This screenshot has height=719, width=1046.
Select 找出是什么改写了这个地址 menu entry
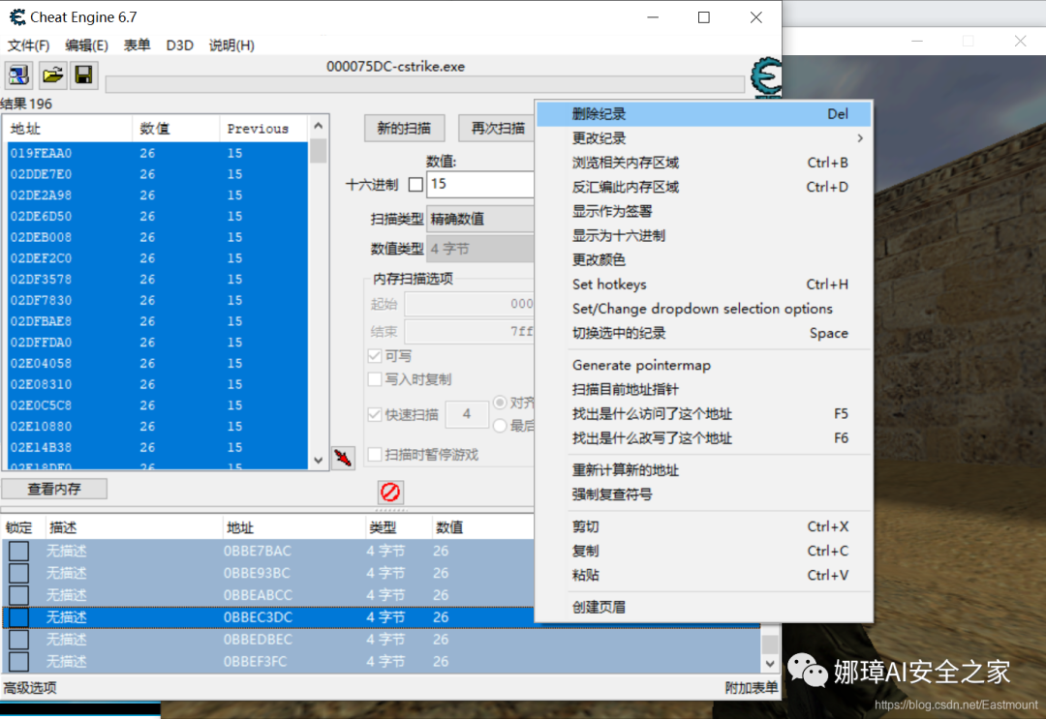coord(704,437)
